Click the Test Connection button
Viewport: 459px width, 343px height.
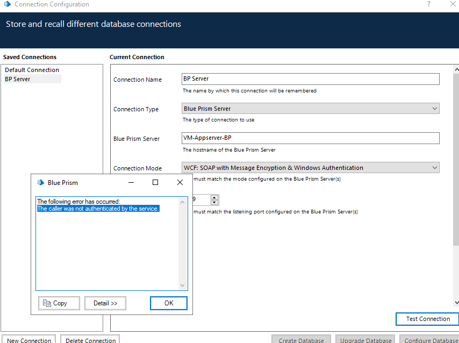tap(428, 319)
